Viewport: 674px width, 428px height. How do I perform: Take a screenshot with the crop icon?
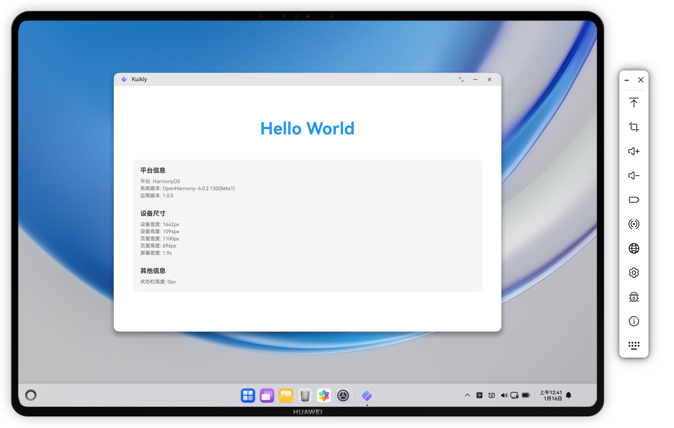634,127
